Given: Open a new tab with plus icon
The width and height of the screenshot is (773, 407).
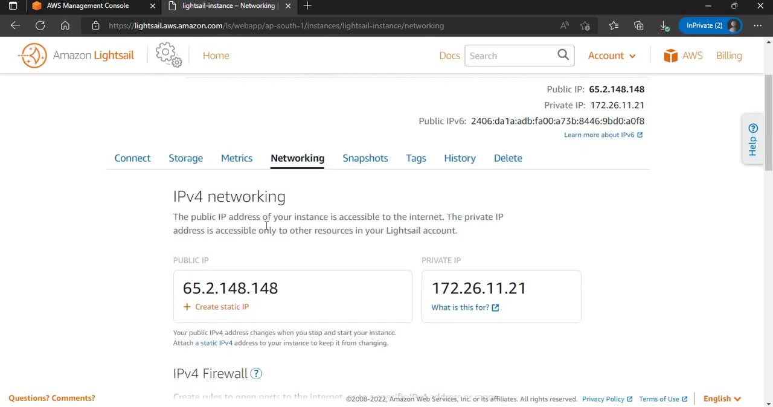Looking at the screenshot, I should click(x=307, y=6).
